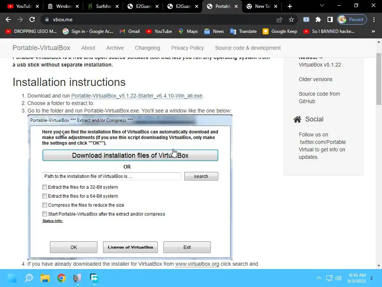Open the Extensions puzzle piece icon
This screenshot has width=382, height=287.
[318, 19]
